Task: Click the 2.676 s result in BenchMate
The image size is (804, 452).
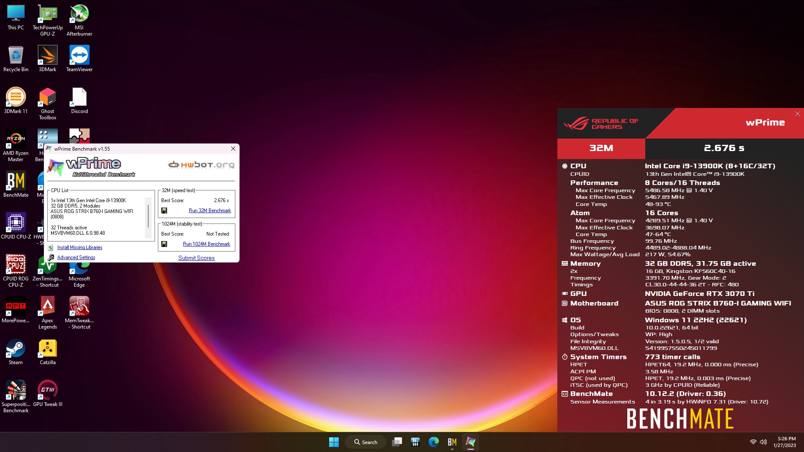Action: (x=724, y=148)
